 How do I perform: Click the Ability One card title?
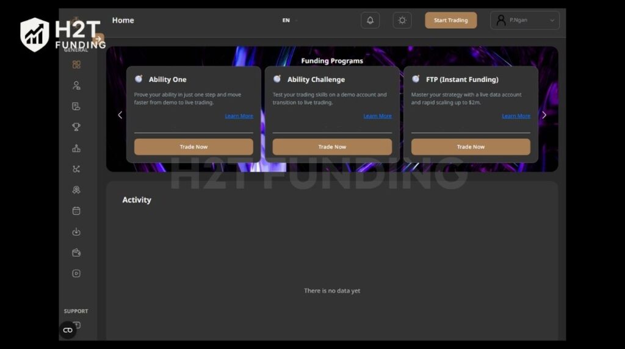(x=167, y=79)
